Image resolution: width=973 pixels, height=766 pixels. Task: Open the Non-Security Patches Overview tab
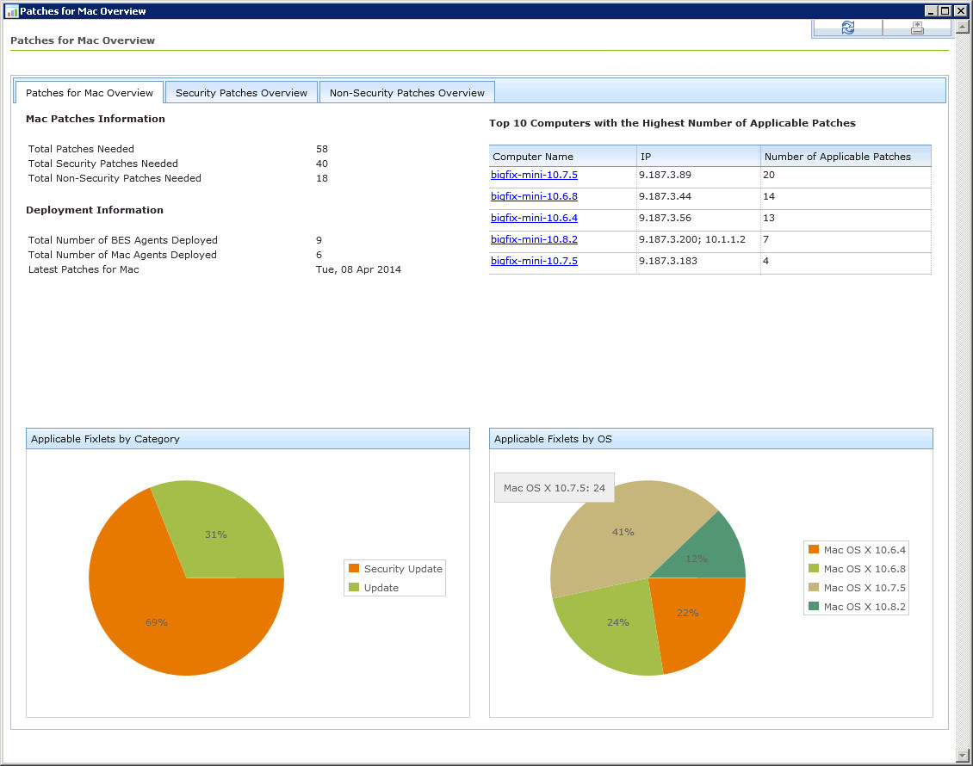pos(406,93)
